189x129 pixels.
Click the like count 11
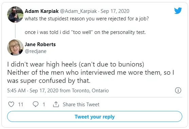[x=21, y=105]
